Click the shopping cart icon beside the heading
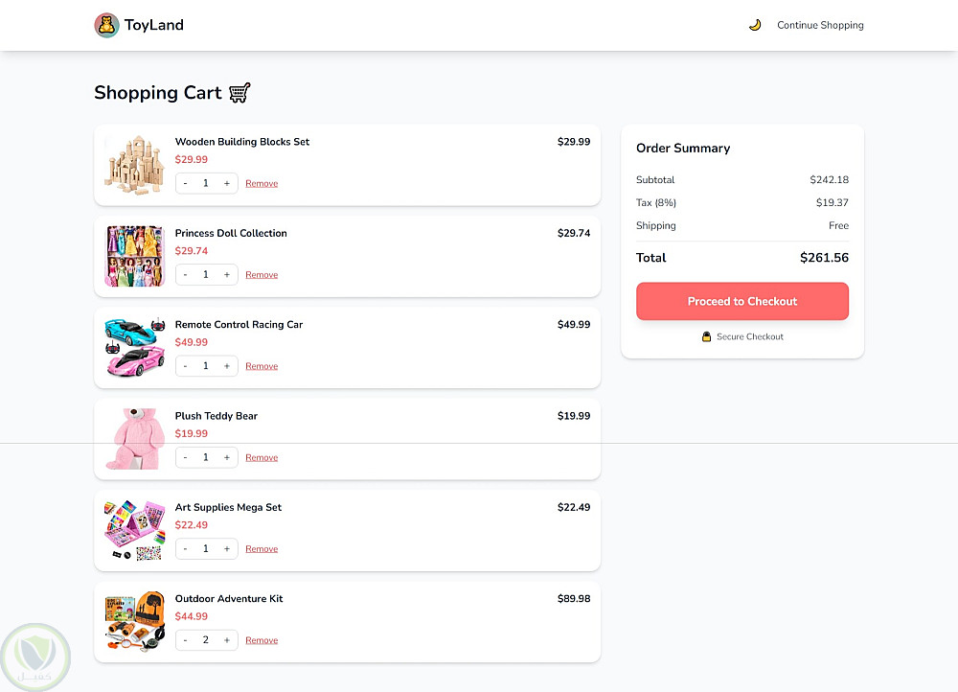Screen dimensions: 958x692 click(239, 93)
